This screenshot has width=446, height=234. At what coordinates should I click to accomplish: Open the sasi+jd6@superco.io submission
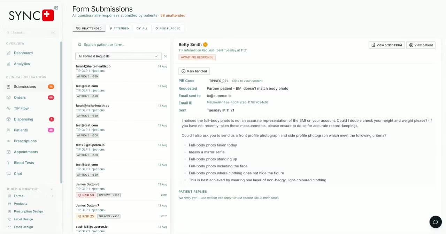click(121, 229)
